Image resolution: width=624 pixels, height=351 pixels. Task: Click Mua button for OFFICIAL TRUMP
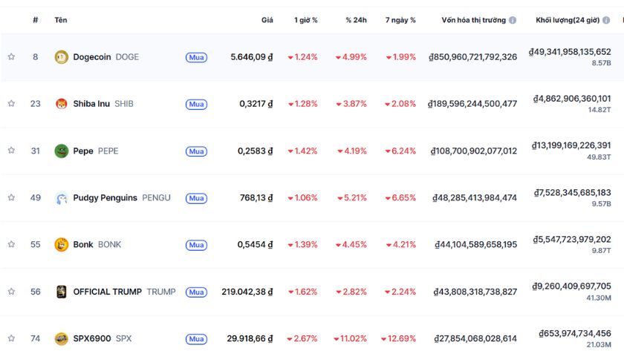196,292
